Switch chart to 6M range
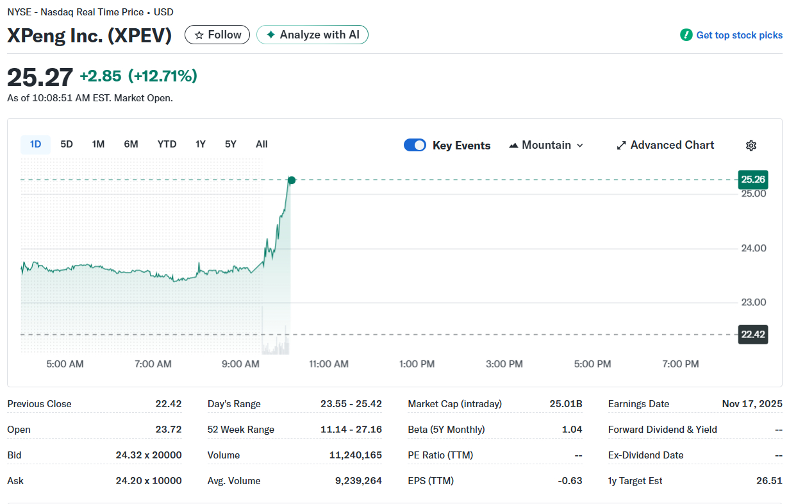The image size is (789, 504). coord(131,144)
